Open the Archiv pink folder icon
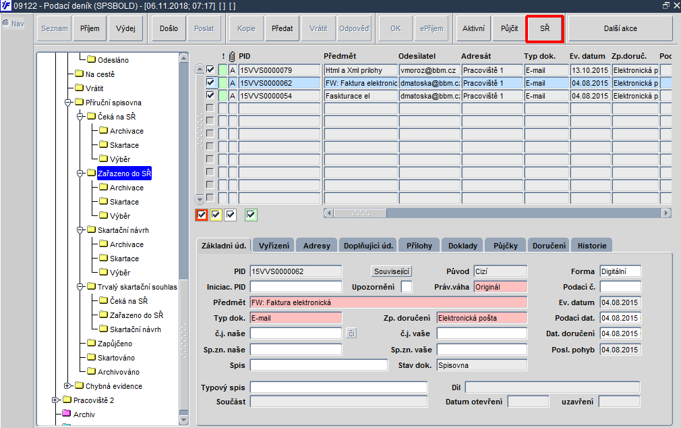The image size is (681, 428). [66, 414]
